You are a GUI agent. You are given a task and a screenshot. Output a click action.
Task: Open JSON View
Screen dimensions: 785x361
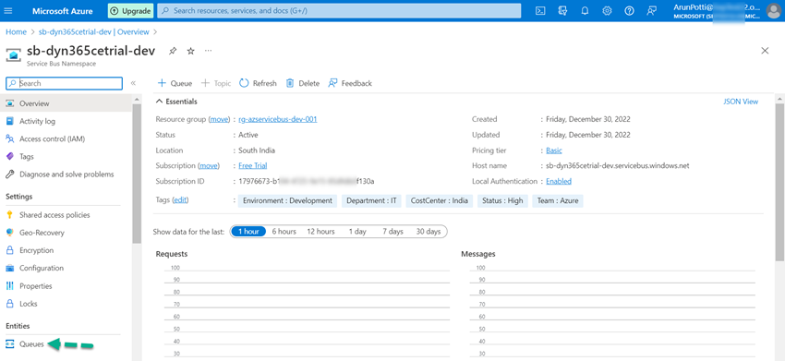point(741,102)
